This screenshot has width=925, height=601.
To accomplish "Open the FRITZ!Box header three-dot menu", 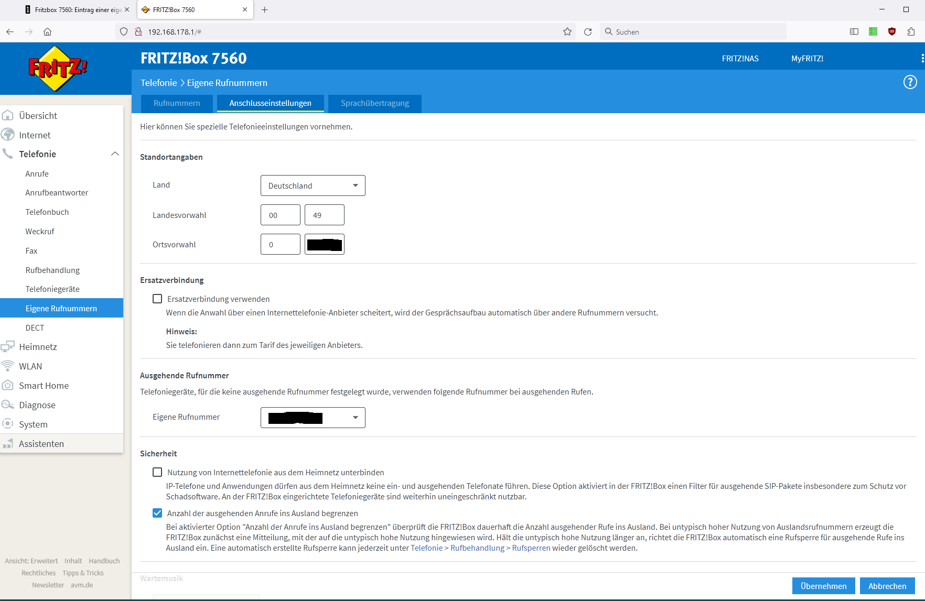I will tap(922, 58).
